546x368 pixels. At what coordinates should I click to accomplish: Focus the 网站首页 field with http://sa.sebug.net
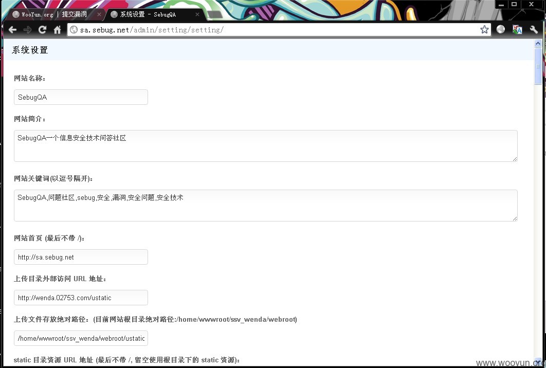tap(81, 257)
